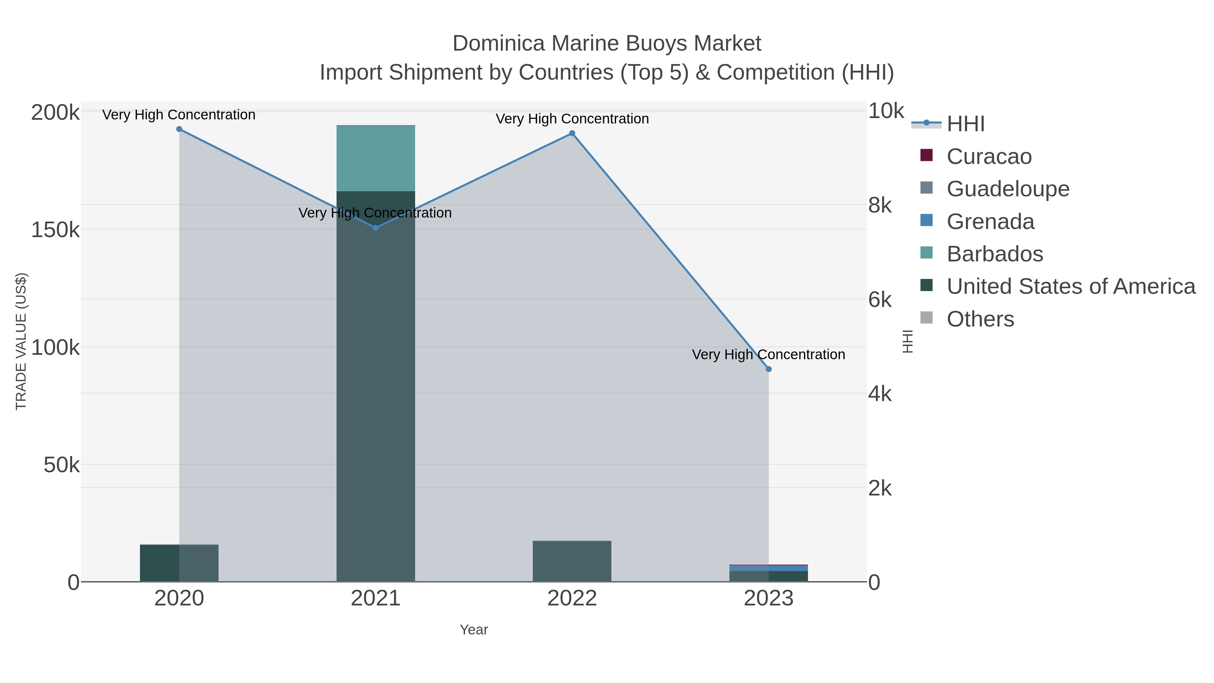Click the Barbados teal color swatch

pos(927,253)
